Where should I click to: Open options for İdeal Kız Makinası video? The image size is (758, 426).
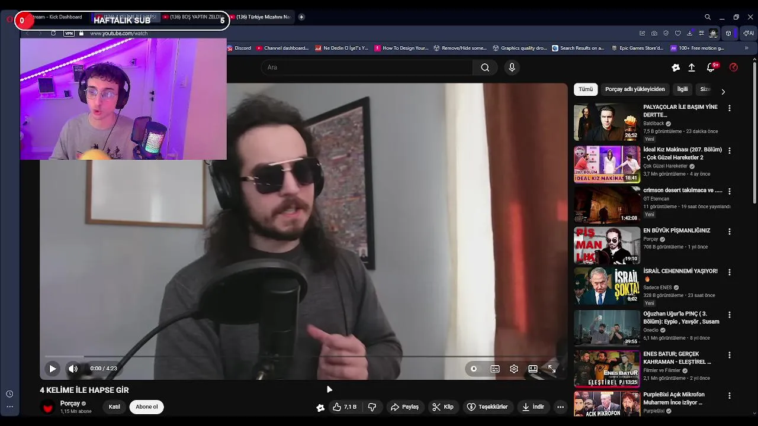pos(730,151)
